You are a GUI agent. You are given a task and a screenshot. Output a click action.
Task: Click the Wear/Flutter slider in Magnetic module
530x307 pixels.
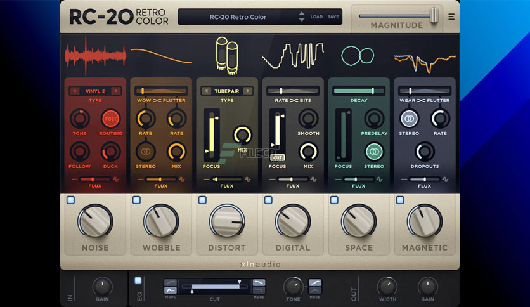425,91
